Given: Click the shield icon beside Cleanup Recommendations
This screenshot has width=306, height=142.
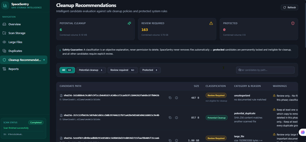Looking at the screenshot, I should pos(4,60).
